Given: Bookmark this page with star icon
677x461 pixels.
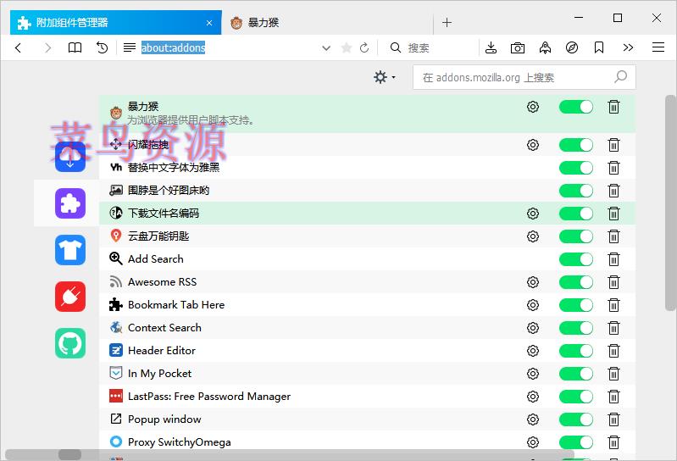Looking at the screenshot, I should [x=347, y=47].
